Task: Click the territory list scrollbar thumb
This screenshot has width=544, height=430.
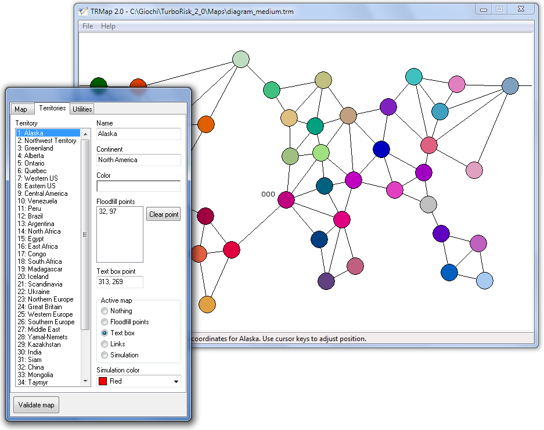Action: [x=85, y=234]
